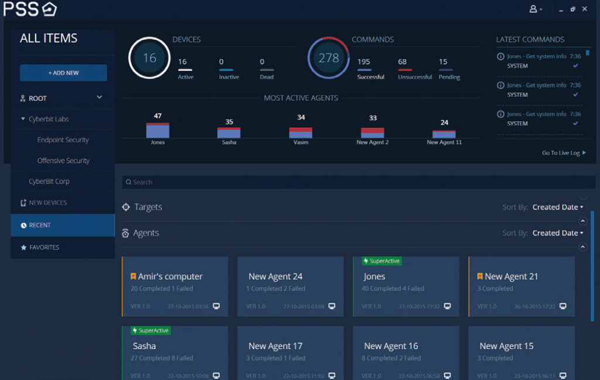Viewport: 600px width, 380px height.
Task: Open the Targets section icon
Action: [125, 207]
